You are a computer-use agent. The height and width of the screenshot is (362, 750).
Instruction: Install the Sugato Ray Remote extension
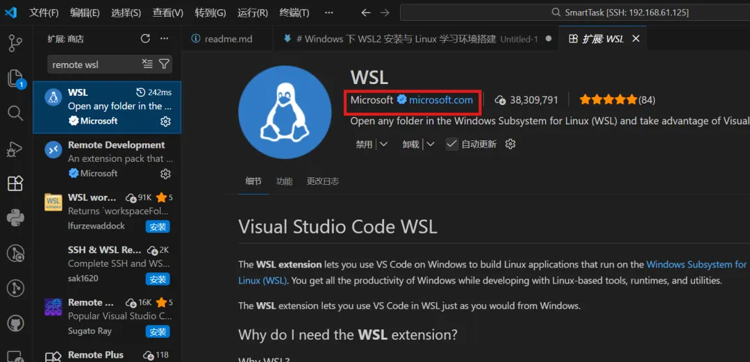(158, 331)
